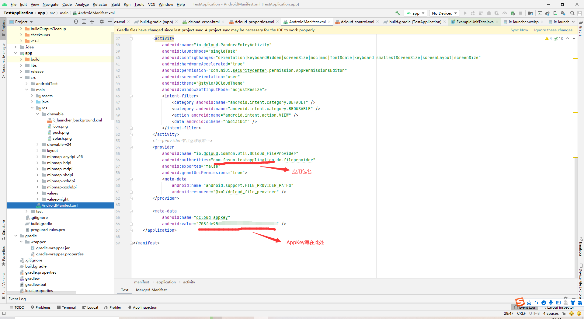Screen dimensions: 584x319
Task: Click the Device Manager screen icon in toolbar
Action: [540, 13]
